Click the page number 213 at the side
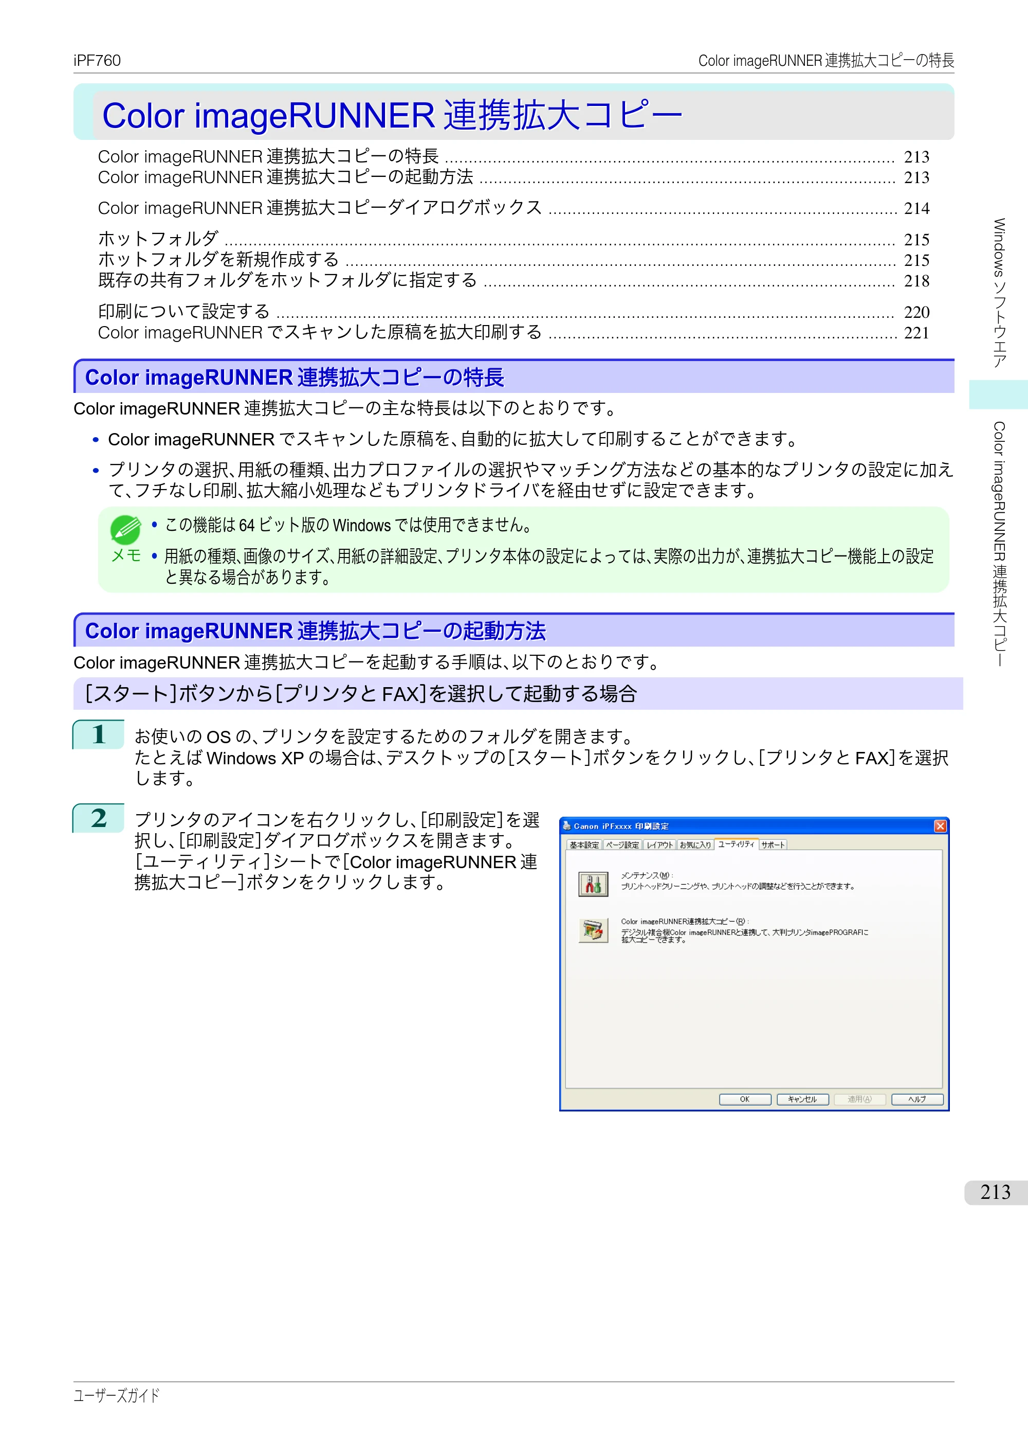The image size is (1028, 1455). [995, 1192]
